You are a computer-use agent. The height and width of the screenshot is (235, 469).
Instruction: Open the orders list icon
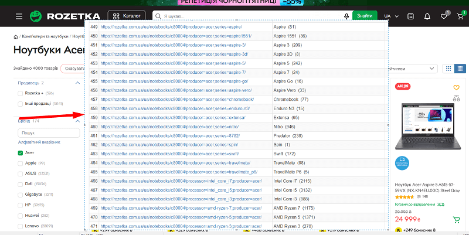point(412,16)
